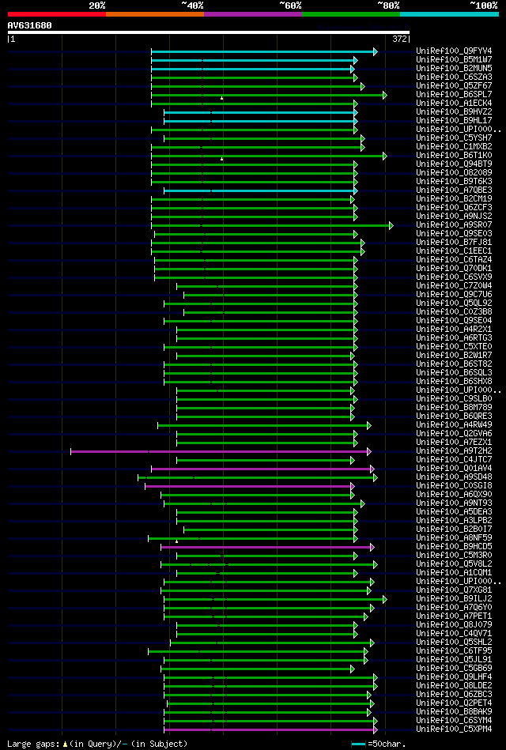Click query gap marker in A8NF59 row
Screen dimensions: 506x750
click(x=176, y=541)
